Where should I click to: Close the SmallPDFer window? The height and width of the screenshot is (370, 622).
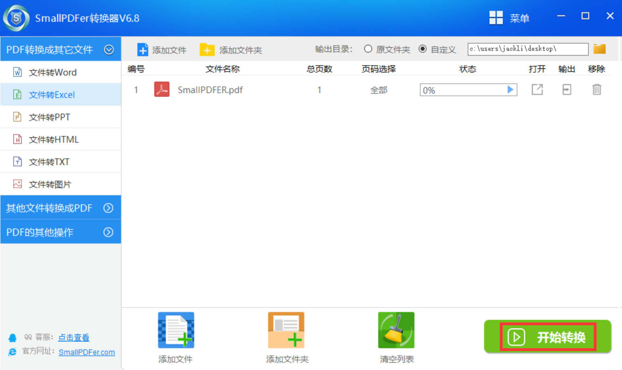tap(610, 16)
